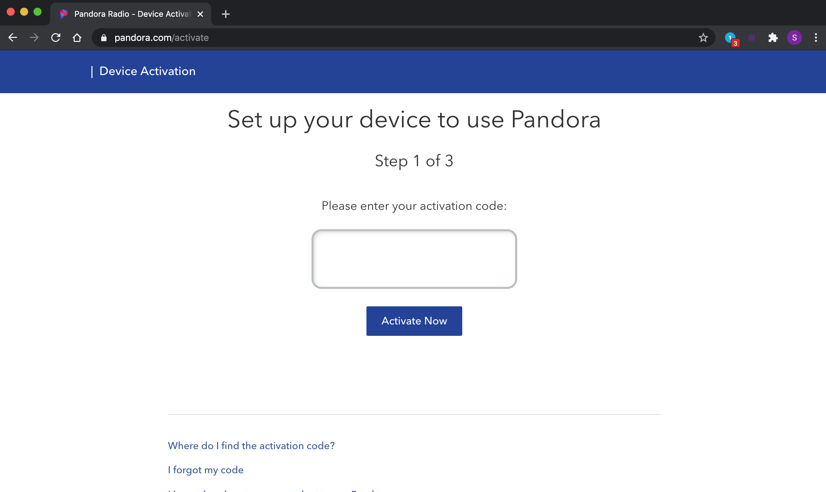Open a new browser tab
The height and width of the screenshot is (492, 826).
pos(226,14)
